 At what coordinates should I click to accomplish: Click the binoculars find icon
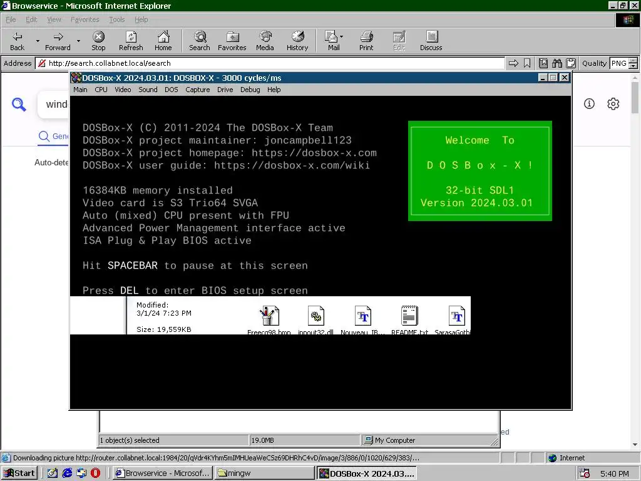click(556, 63)
